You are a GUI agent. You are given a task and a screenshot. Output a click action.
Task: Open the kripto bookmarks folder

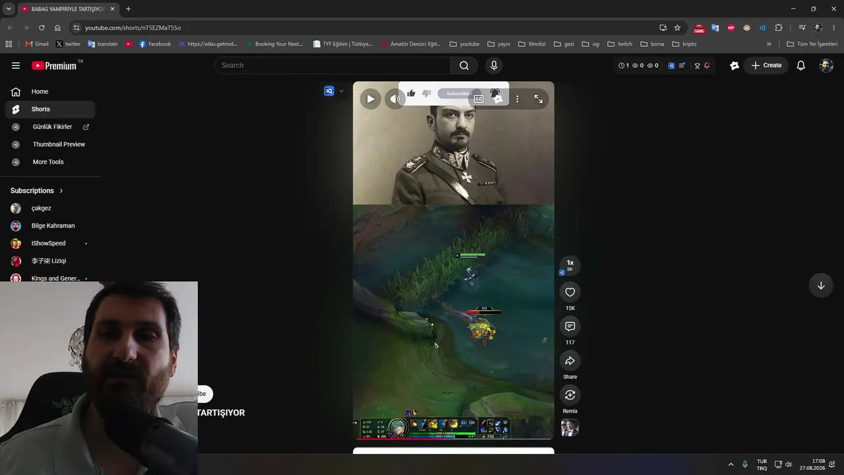tap(684, 44)
